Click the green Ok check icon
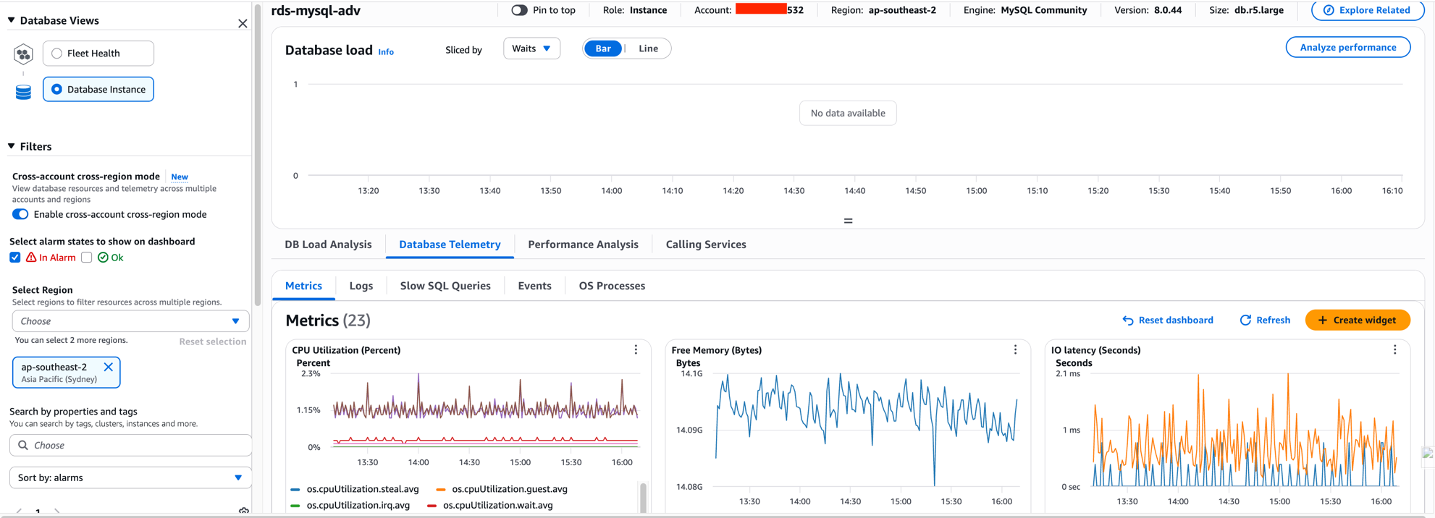 click(103, 258)
